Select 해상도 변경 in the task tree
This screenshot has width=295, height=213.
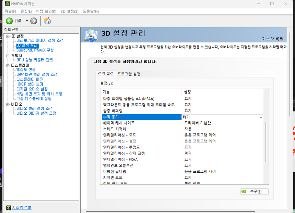[x=26, y=69]
